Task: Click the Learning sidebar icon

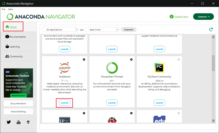Action: (x=7, y=46)
